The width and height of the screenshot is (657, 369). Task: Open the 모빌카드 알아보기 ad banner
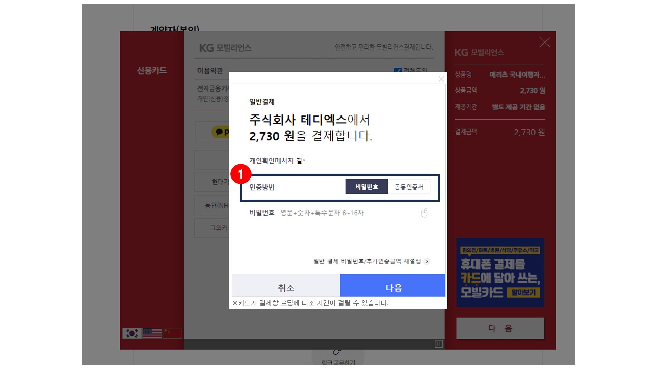point(523,292)
